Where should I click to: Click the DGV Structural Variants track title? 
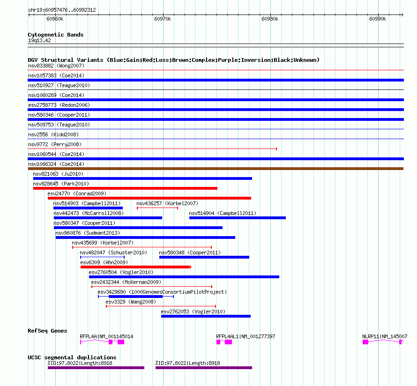(x=173, y=60)
